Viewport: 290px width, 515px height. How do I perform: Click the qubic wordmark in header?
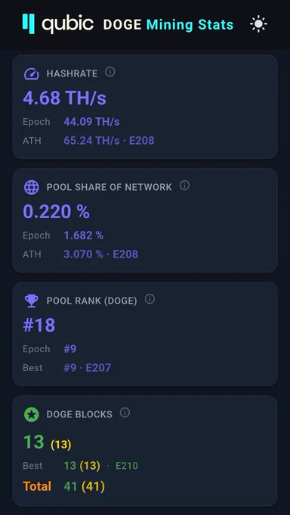pyautogui.click(x=67, y=24)
